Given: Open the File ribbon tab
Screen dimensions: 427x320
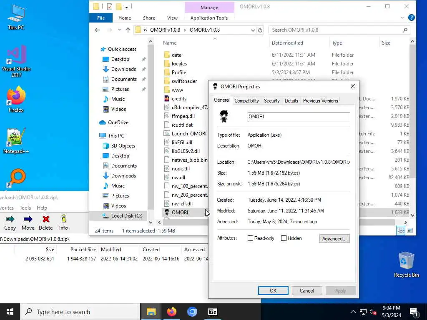Looking at the screenshot, I should [x=101, y=17].
